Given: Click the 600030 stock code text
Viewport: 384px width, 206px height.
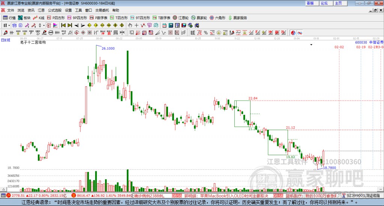Looking at the screenshot, I should tap(361, 42).
